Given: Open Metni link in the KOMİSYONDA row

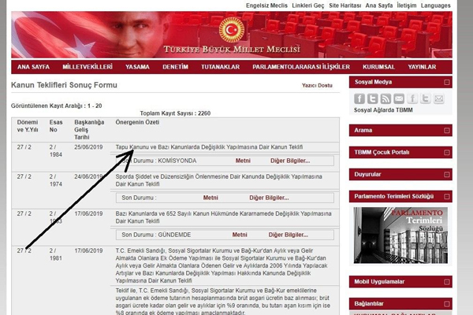Looking at the screenshot, I should point(242,160).
